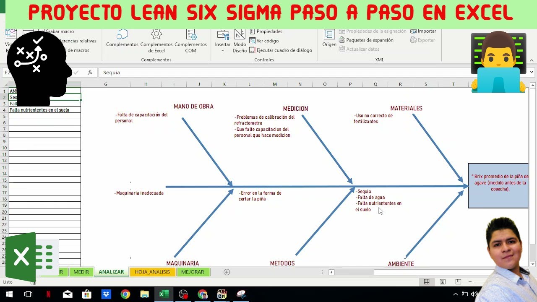Click Problemas de calibración del refractometro text
This screenshot has width=537, height=302.
pyautogui.click(x=264, y=120)
